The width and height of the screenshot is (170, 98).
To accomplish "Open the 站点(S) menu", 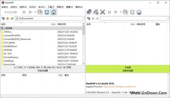I will click(x=14, y=7).
